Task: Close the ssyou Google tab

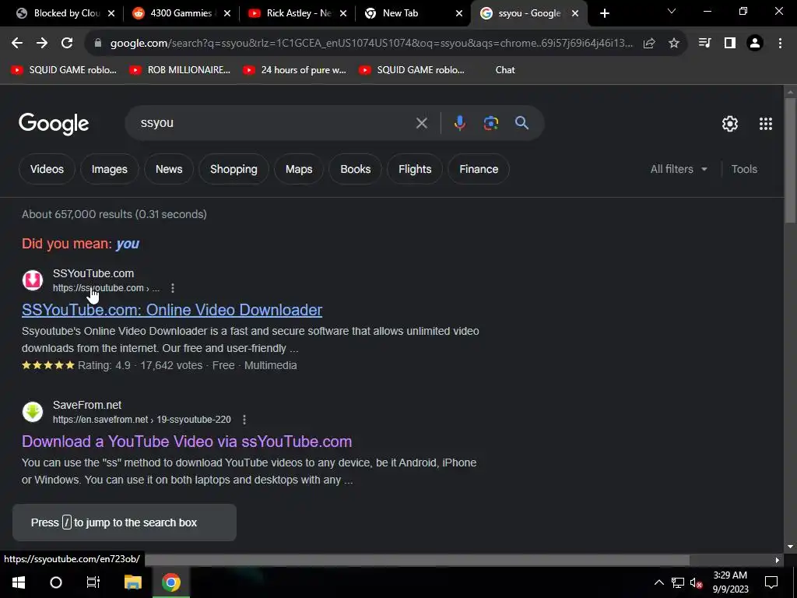Action: pyautogui.click(x=575, y=14)
